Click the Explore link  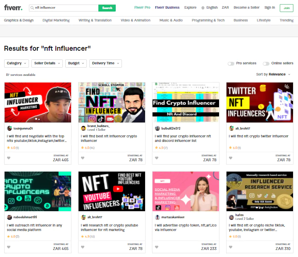pos(190,7)
